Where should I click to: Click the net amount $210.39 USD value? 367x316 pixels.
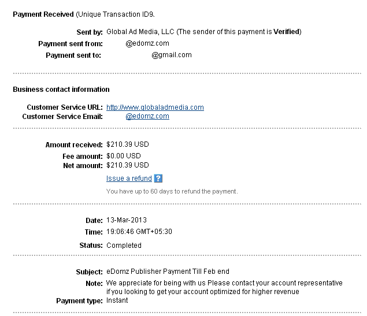(x=128, y=165)
